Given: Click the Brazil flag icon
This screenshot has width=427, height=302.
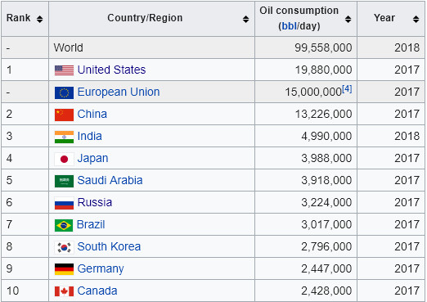Looking at the screenshot, I should click(64, 225).
